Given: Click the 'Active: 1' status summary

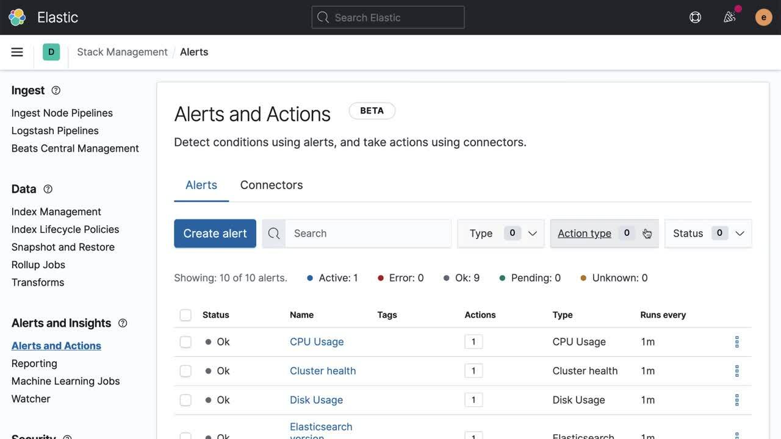Looking at the screenshot, I should [x=333, y=278].
